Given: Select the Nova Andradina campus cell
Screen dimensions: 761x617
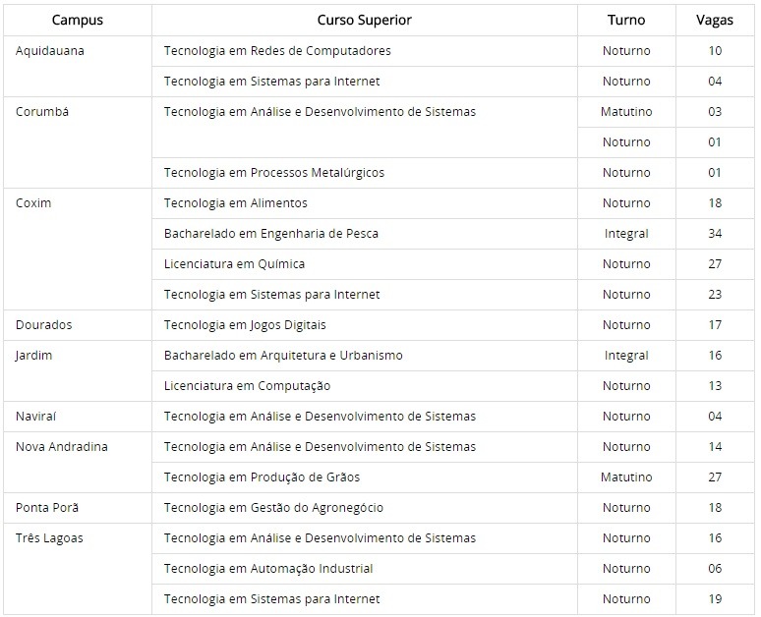Looking at the screenshot, I should click(62, 447).
